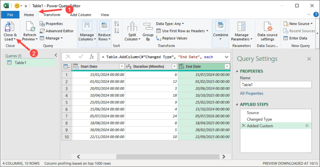The height and width of the screenshot is (167, 320).
Task: Collapse the Queries pane
Action: 56,55
